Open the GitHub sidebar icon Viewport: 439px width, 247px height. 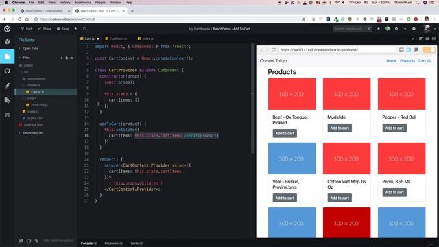tap(8, 71)
